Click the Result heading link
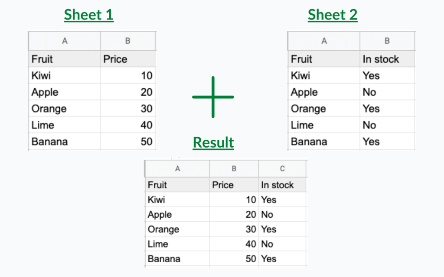 213,142
